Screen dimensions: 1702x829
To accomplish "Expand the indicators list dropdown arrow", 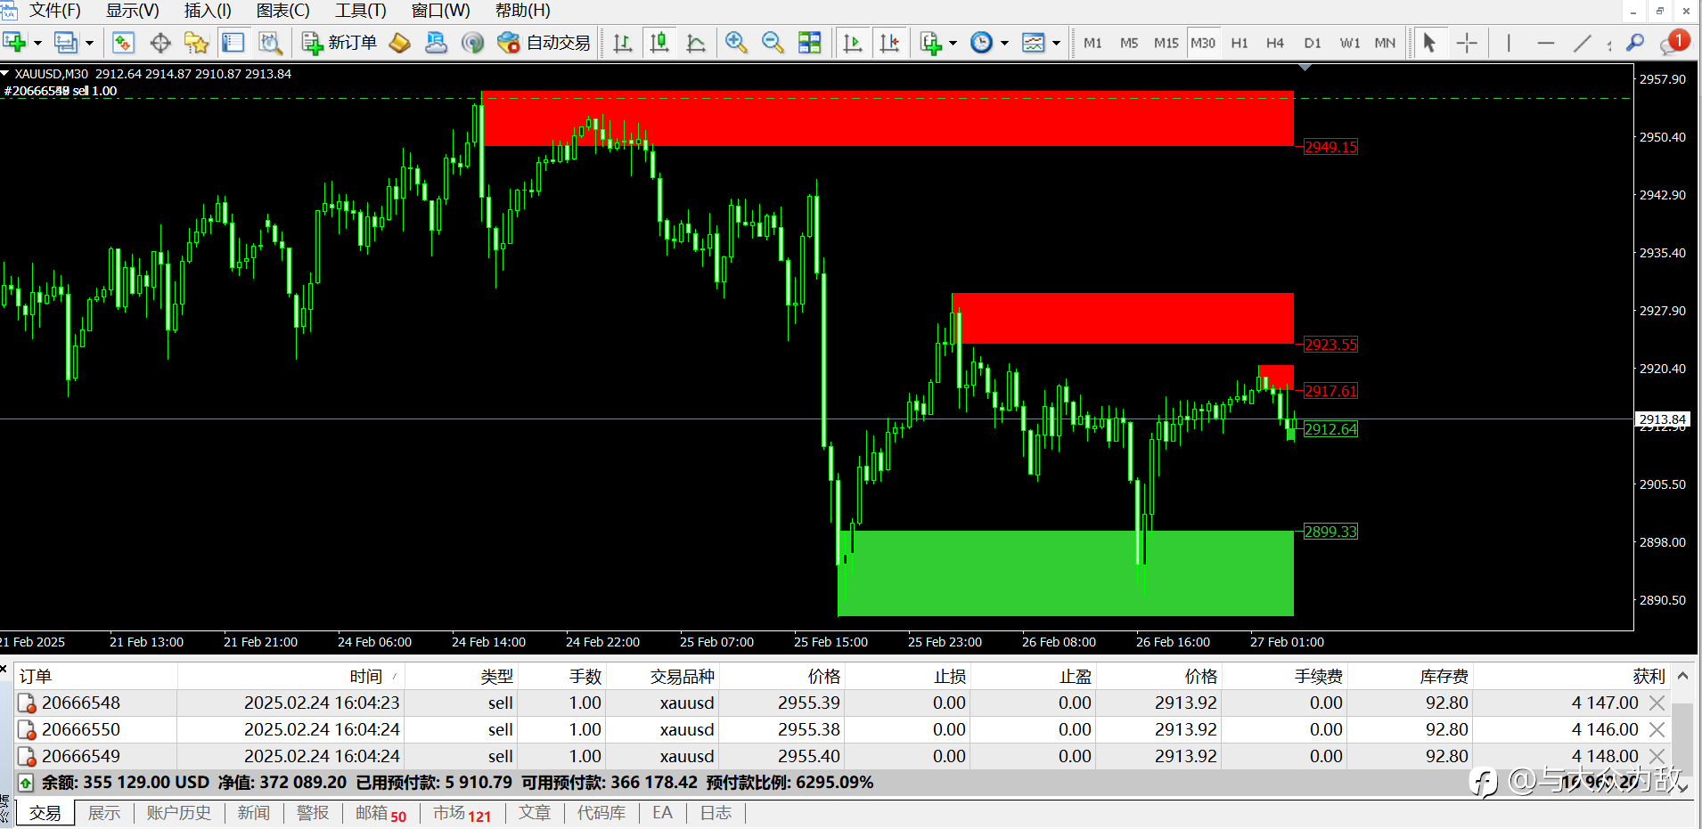I will pyautogui.click(x=953, y=43).
